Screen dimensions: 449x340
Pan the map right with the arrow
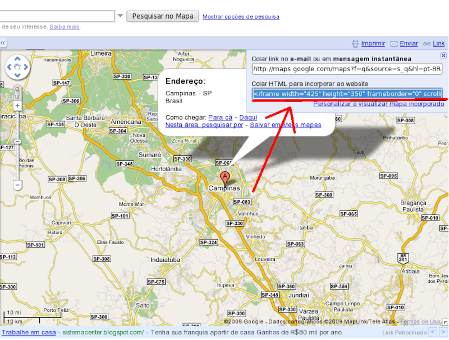pos(26,67)
